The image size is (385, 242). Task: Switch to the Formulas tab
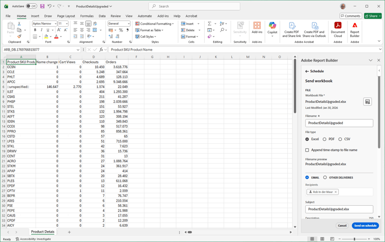[87, 16]
